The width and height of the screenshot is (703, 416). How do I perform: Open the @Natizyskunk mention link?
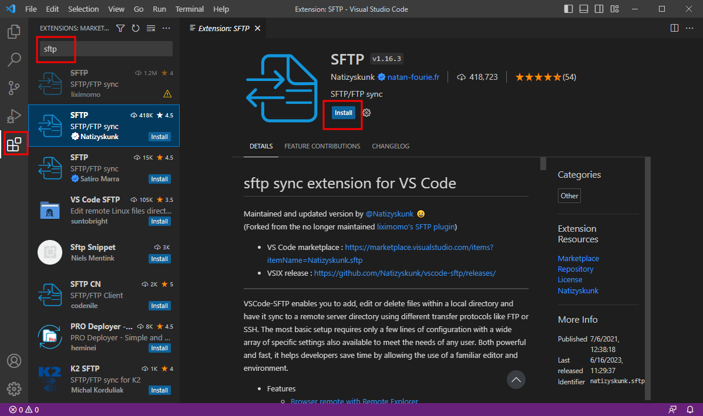pyautogui.click(x=389, y=214)
